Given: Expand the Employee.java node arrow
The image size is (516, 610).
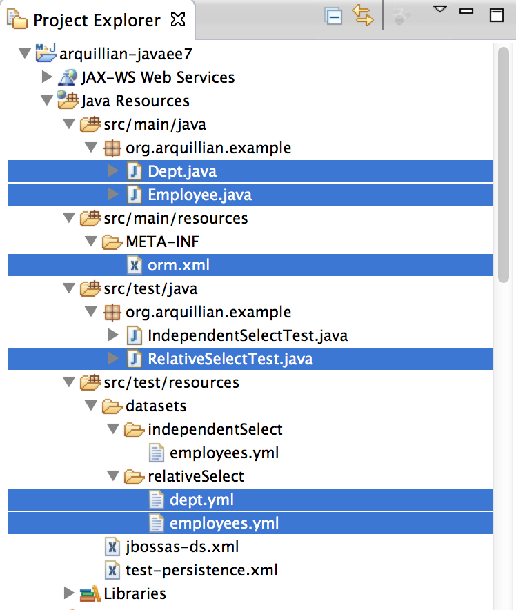Looking at the screenshot, I should (x=113, y=194).
